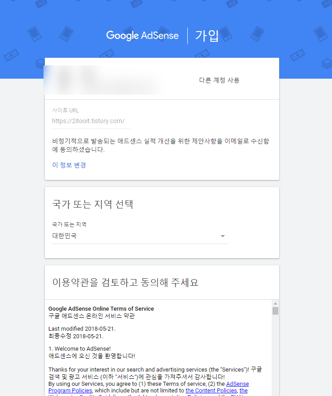This screenshot has width=332, height=396.
Task: Click the 사이트 URL input field
Action: 91,121
